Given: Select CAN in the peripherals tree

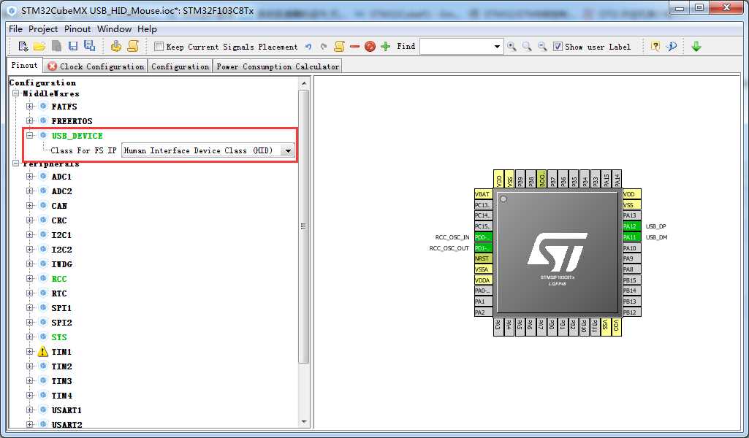Looking at the screenshot, I should [x=59, y=206].
